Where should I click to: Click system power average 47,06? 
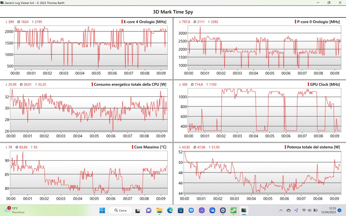[x=201, y=147]
